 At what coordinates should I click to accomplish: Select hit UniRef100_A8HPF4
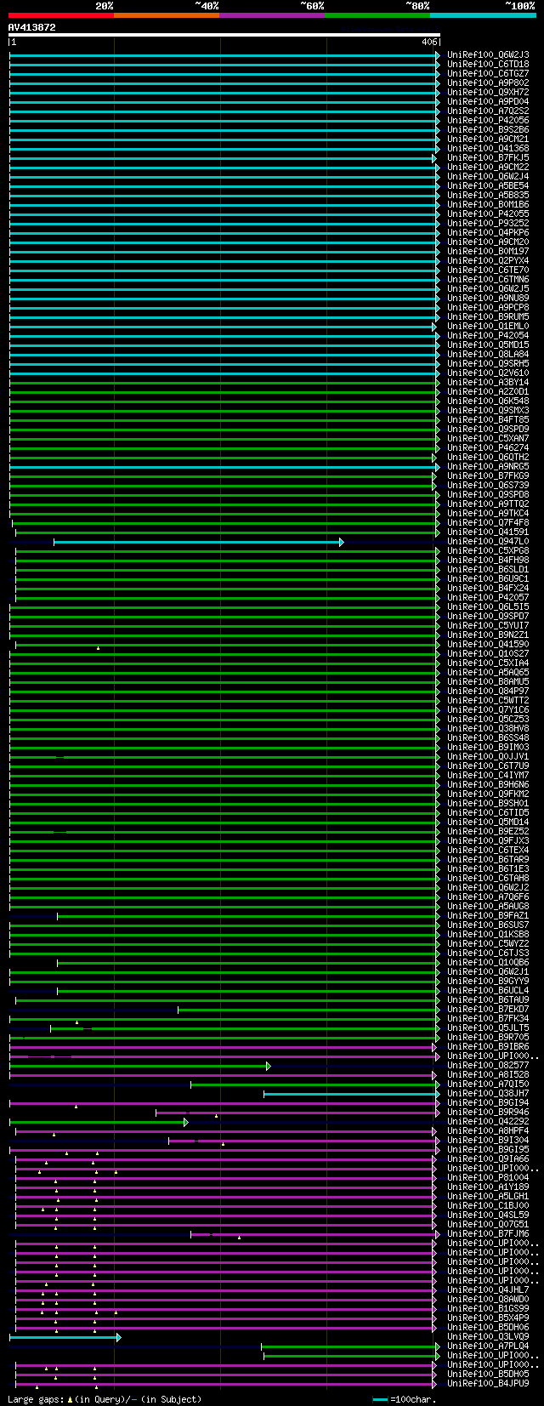pos(488,1130)
